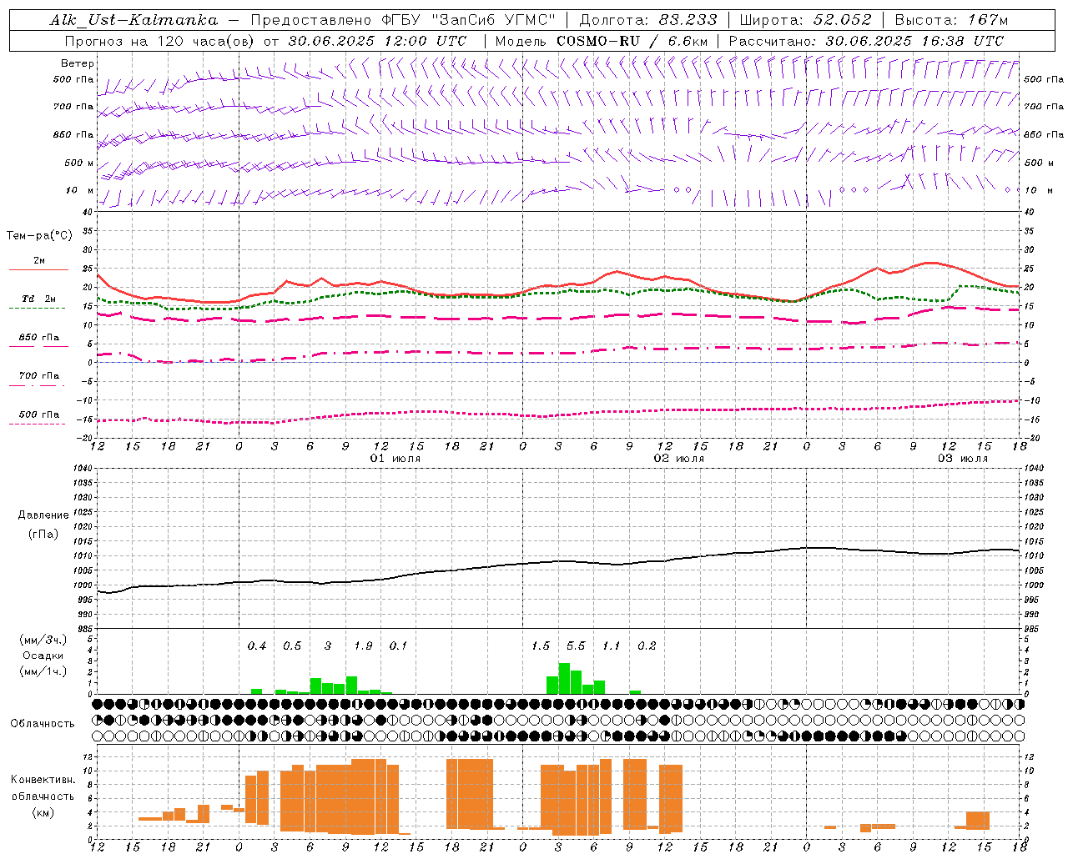Click the '5.5' three-hour precipitation value
Image resolution: width=1068 pixels, height=854 pixels.
(576, 646)
